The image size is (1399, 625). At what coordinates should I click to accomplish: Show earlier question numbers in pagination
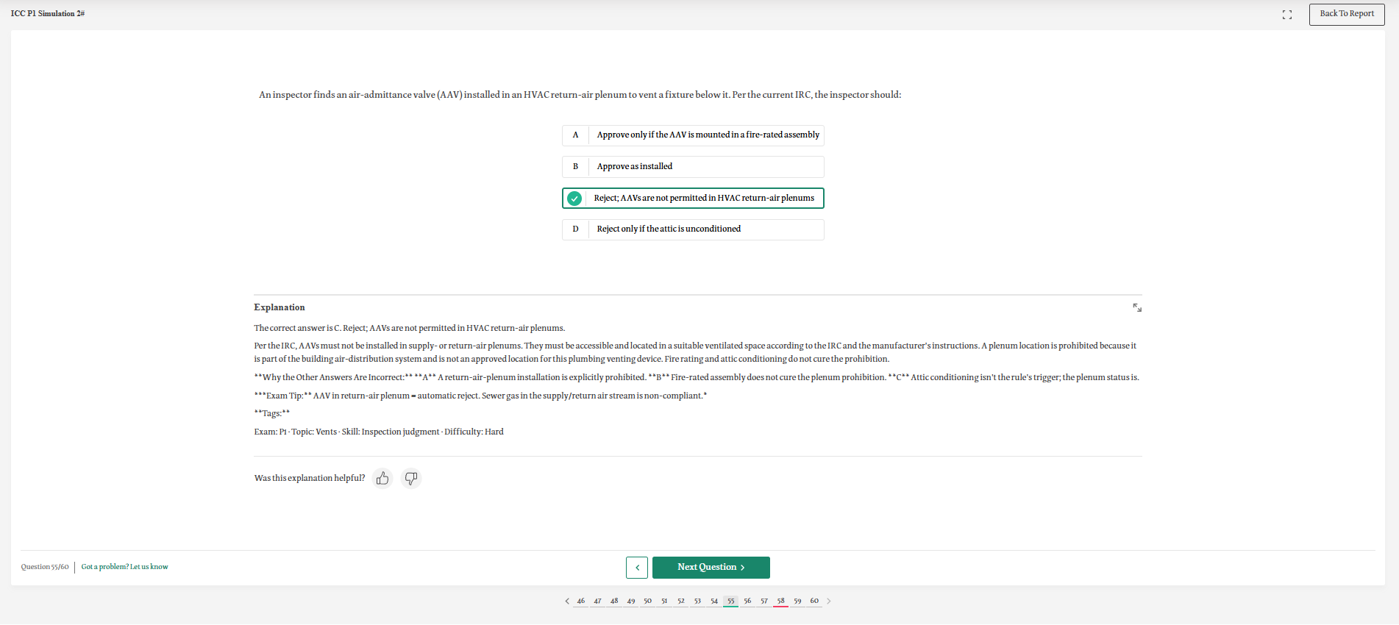(x=567, y=601)
